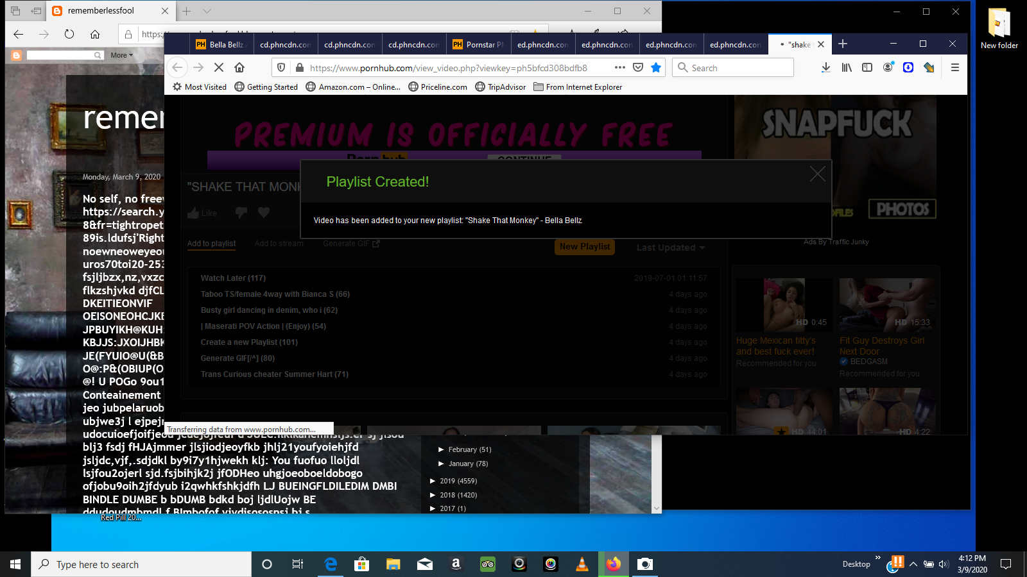Toggle the bookmark star for this page

(656, 67)
